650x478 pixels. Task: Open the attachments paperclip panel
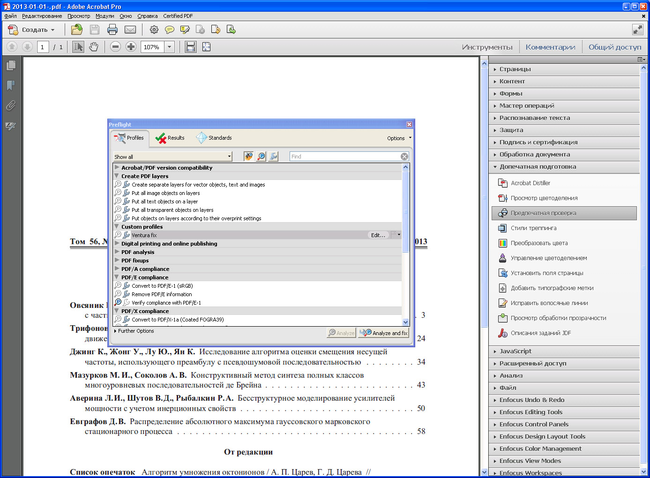(x=10, y=105)
